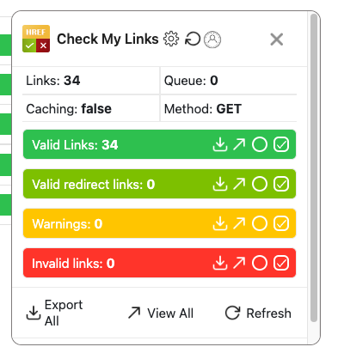338x359 pixels.
Task: Open Valid Links in new view arrow
Action: tap(239, 144)
